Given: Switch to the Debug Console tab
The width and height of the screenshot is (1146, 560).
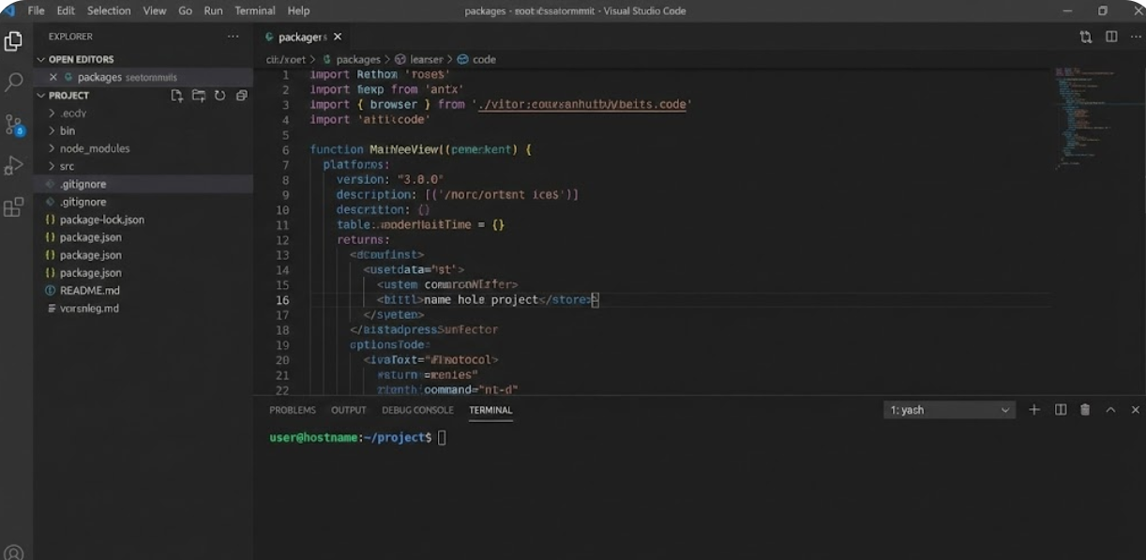Looking at the screenshot, I should (x=417, y=410).
